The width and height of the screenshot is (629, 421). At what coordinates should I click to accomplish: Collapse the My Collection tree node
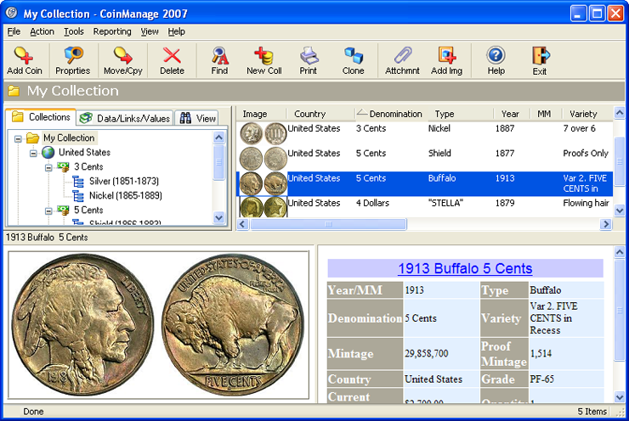(18, 139)
